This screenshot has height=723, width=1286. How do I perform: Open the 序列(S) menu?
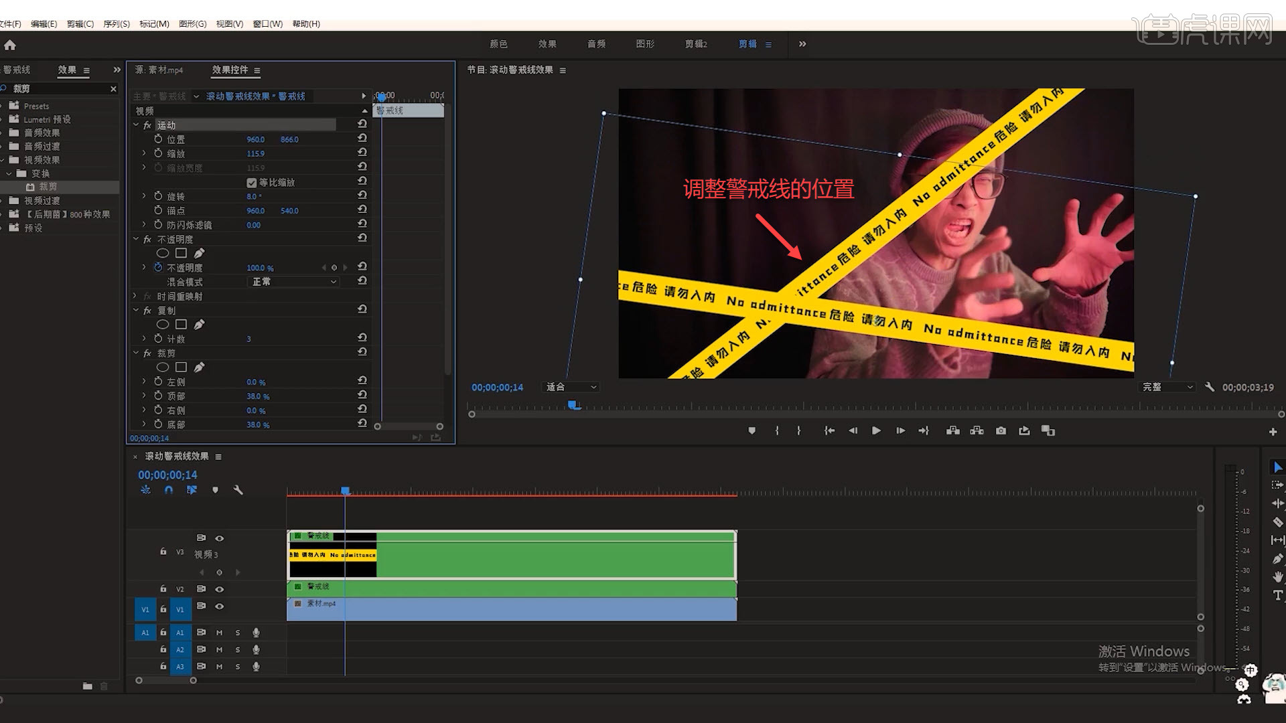(x=117, y=24)
